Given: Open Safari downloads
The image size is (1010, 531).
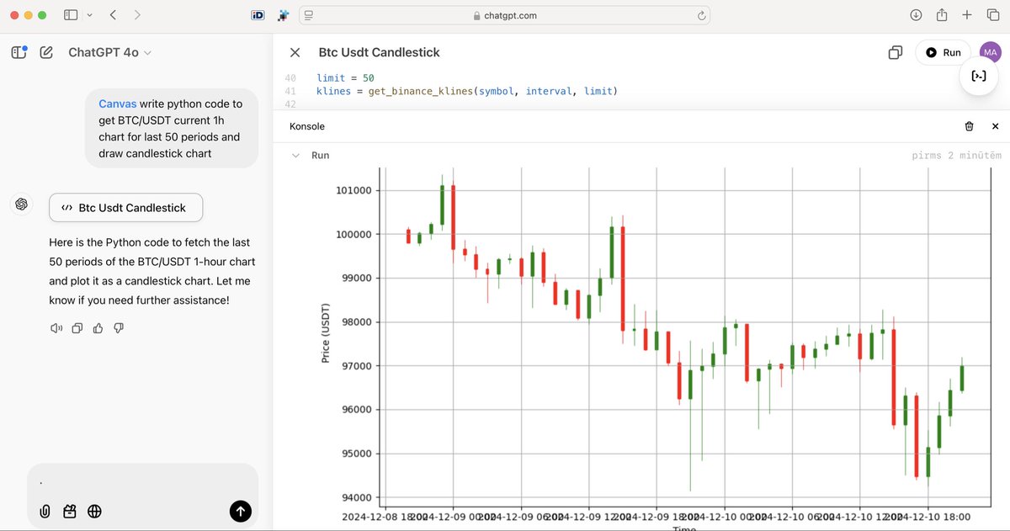Looking at the screenshot, I should pyautogui.click(x=917, y=15).
